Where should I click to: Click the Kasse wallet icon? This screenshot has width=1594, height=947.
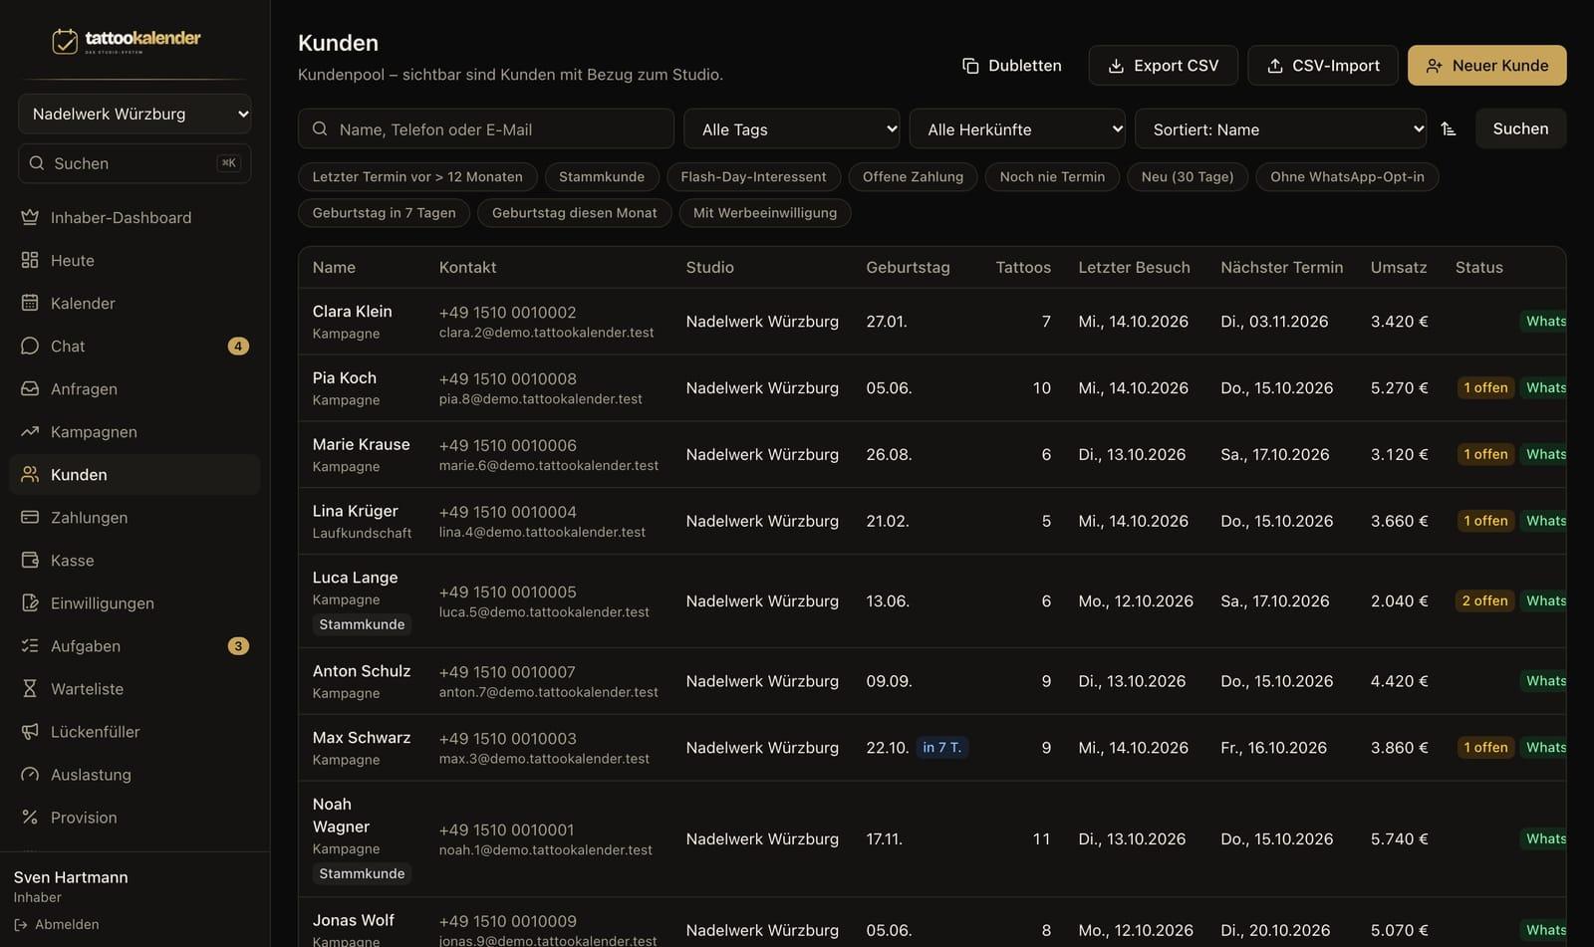click(30, 560)
